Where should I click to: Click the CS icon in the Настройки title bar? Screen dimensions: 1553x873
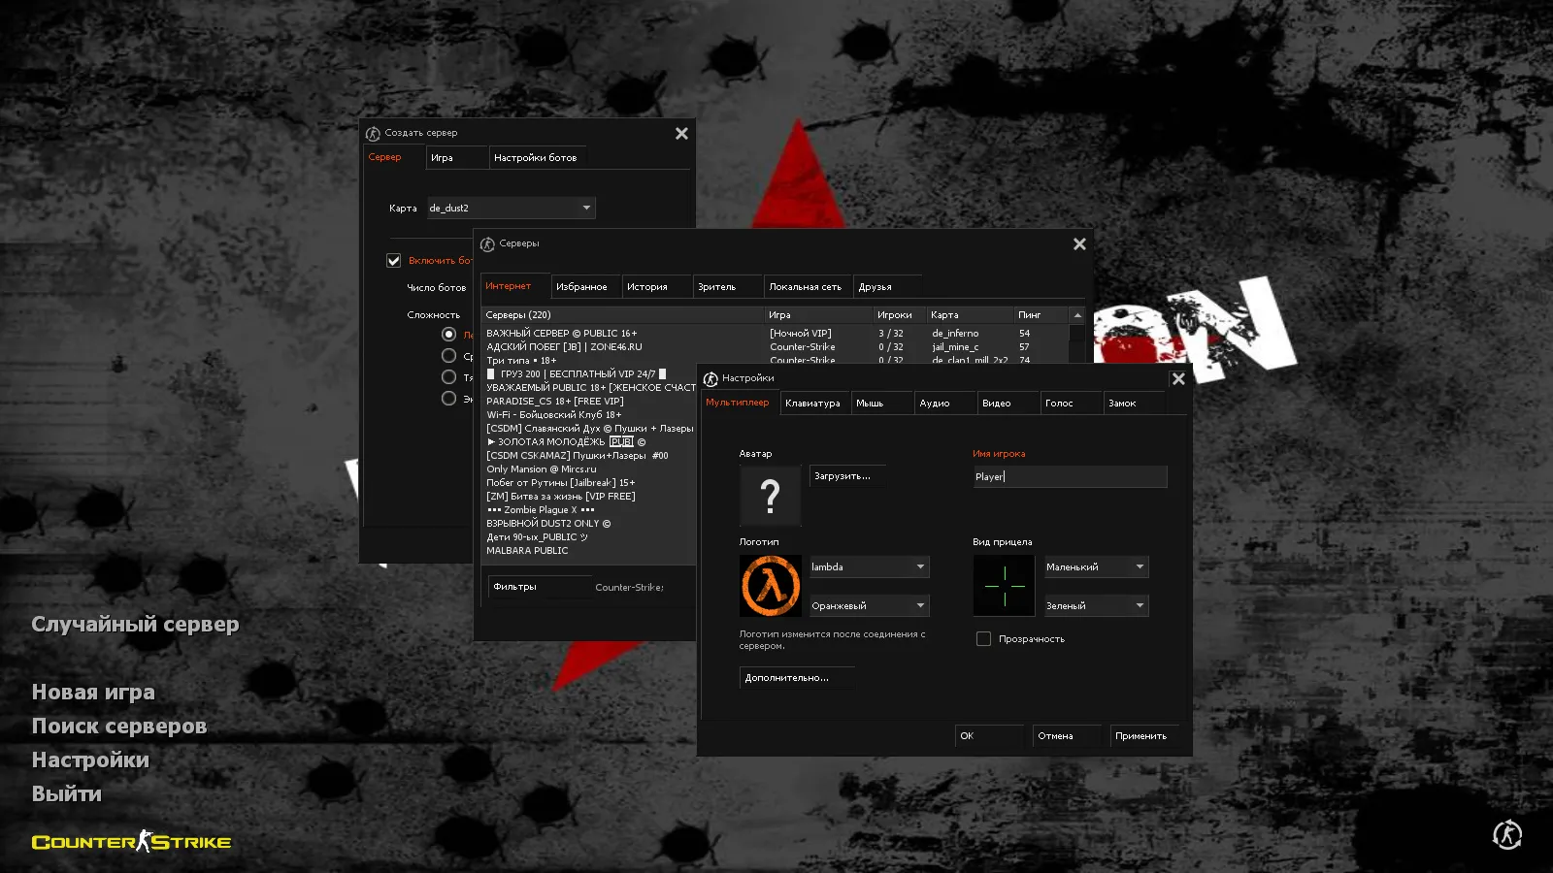tap(708, 378)
